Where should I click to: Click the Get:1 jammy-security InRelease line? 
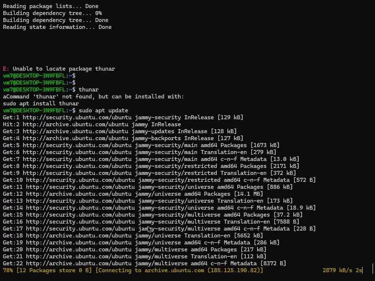pyautogui.click(x=123, y=117)
